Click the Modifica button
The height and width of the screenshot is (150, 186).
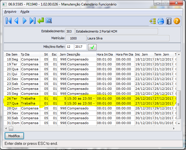coord(14,136)
